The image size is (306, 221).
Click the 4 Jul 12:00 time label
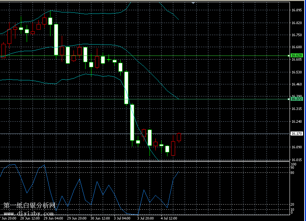coord(169,218)
